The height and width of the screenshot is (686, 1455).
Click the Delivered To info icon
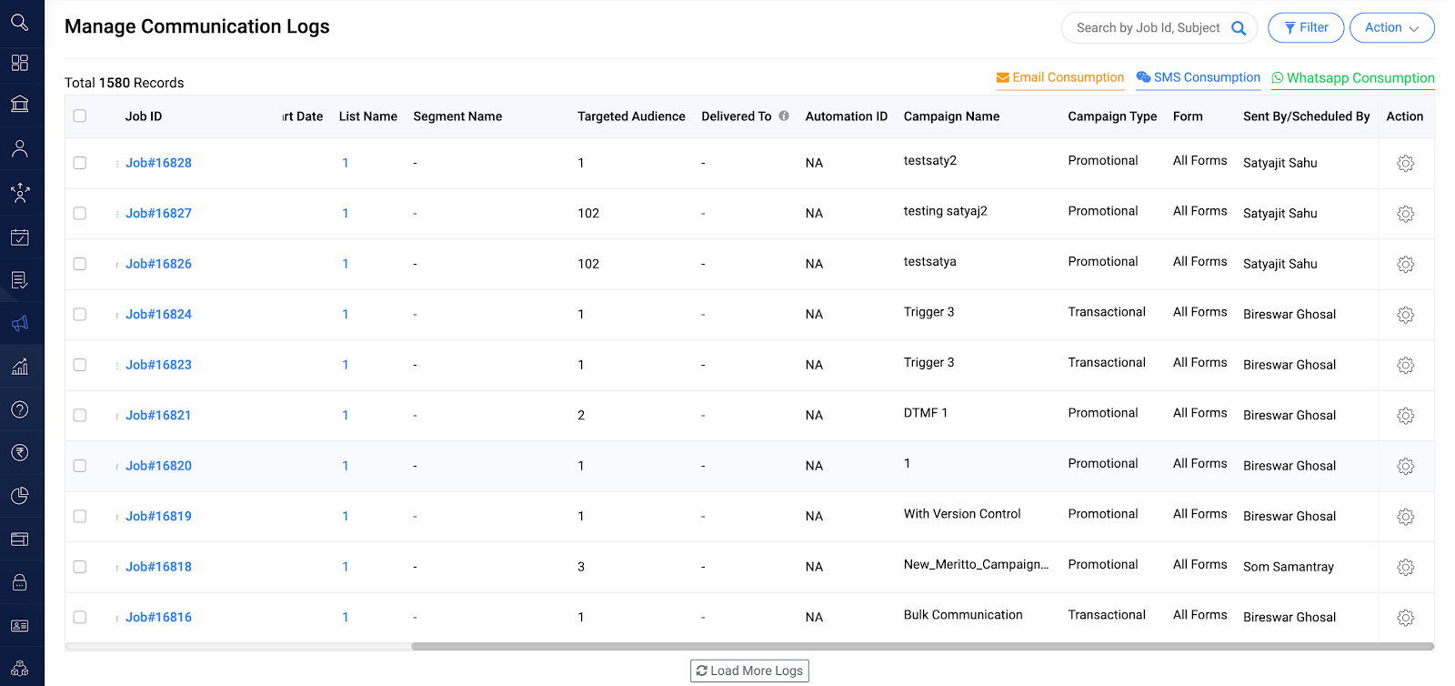tap(784, 116)
